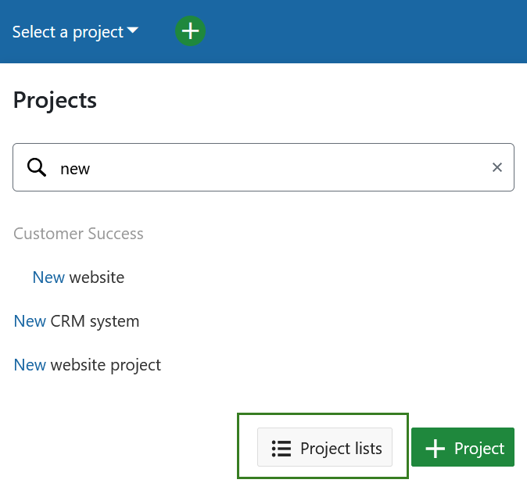Open the "New website project" result

point(88,365)
